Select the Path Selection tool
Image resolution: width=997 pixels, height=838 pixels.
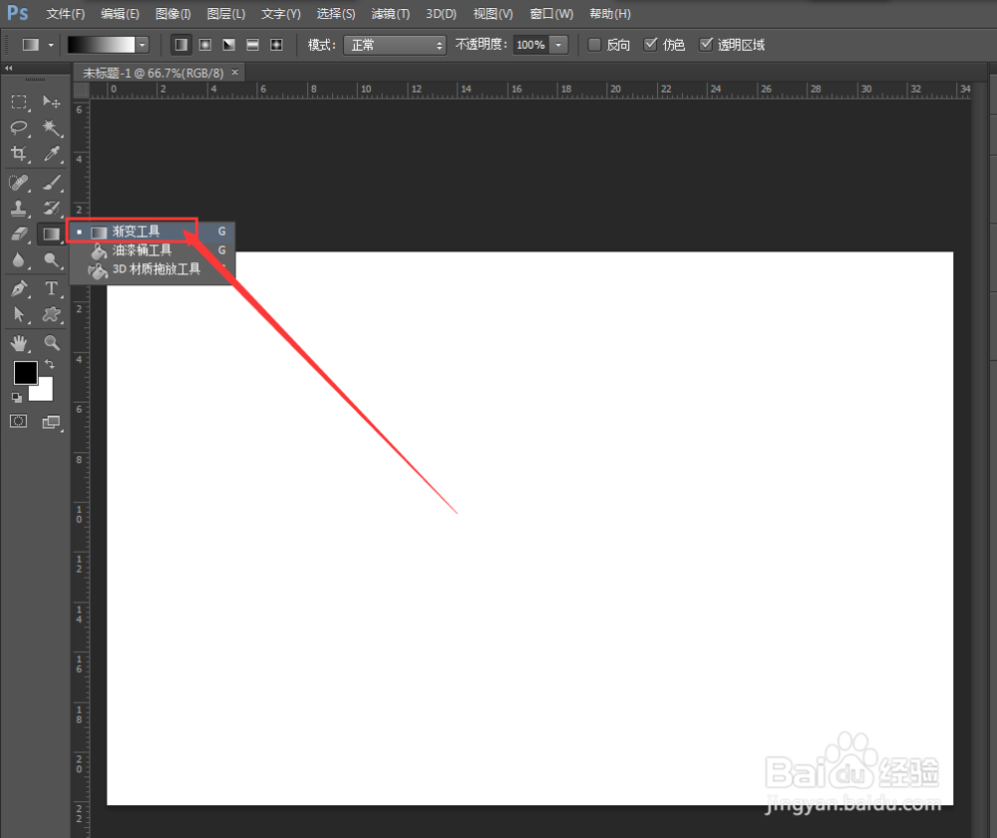click(x=19, y=314)
